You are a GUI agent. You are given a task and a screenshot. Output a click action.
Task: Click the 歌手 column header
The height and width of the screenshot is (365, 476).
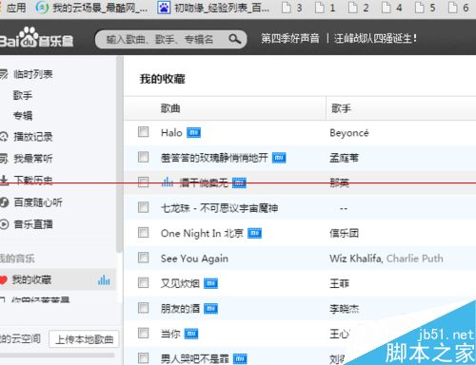point(341,108)
